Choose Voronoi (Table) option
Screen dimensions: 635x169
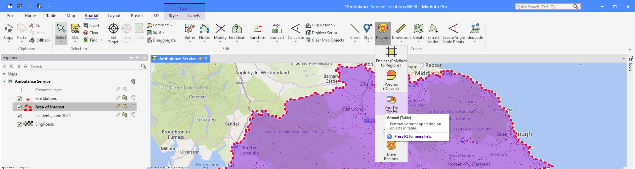pos(391,103)
